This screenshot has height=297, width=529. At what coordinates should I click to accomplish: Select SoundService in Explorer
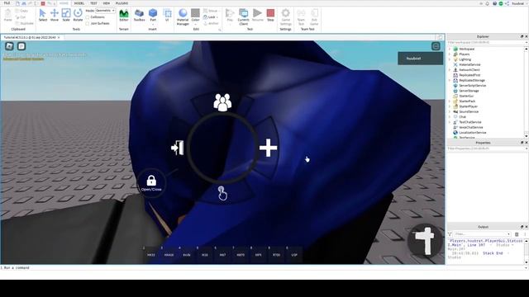tap(469, 111)
